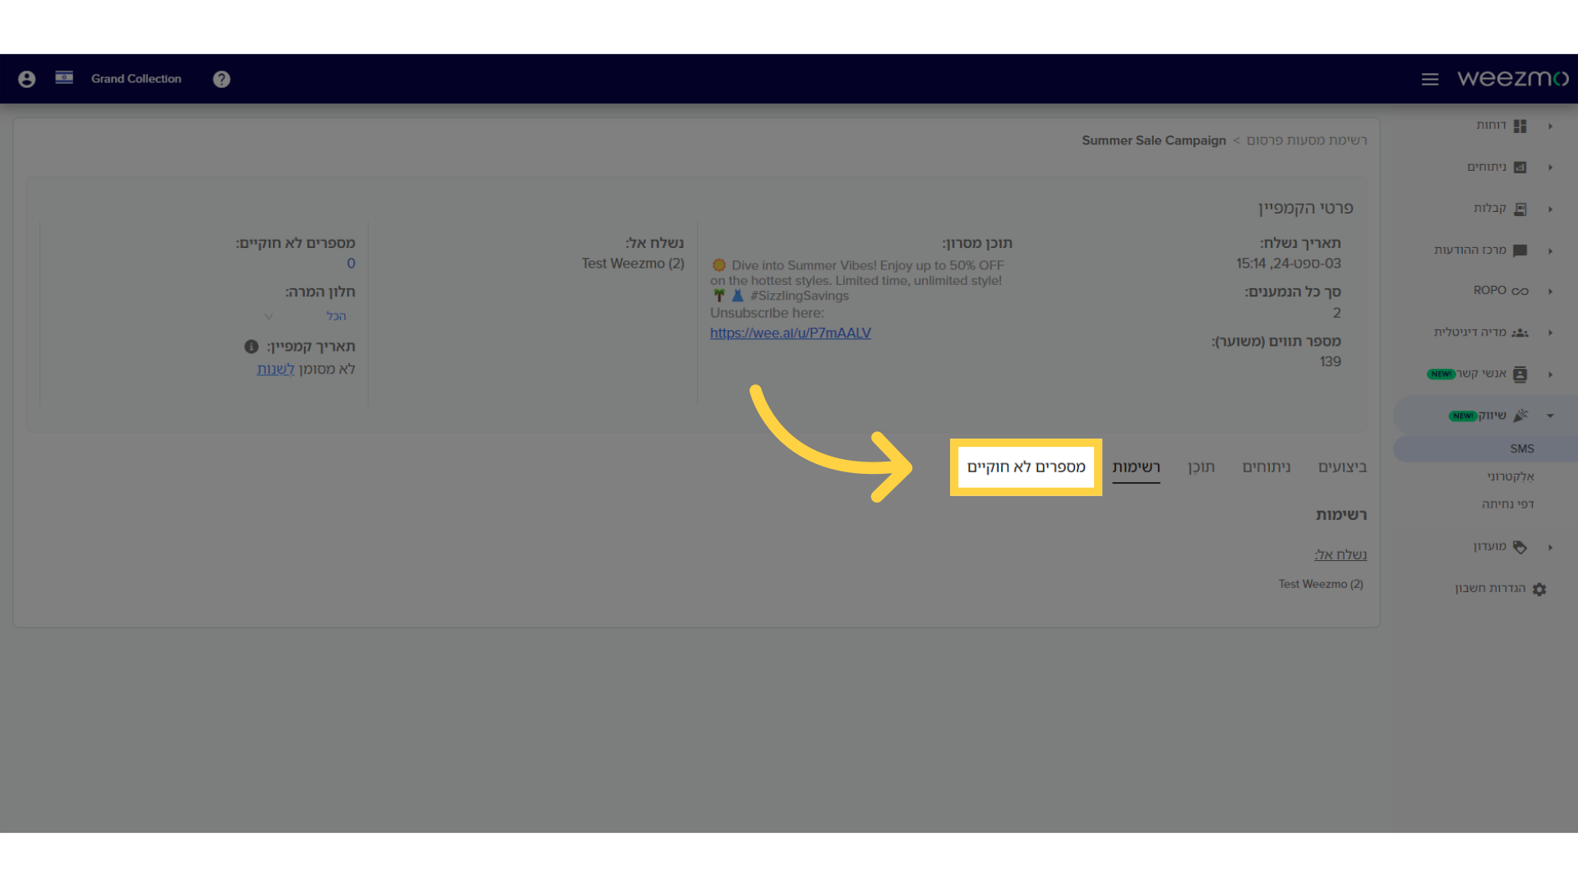Click the Grand Collection account name

(x=136, y=79)
